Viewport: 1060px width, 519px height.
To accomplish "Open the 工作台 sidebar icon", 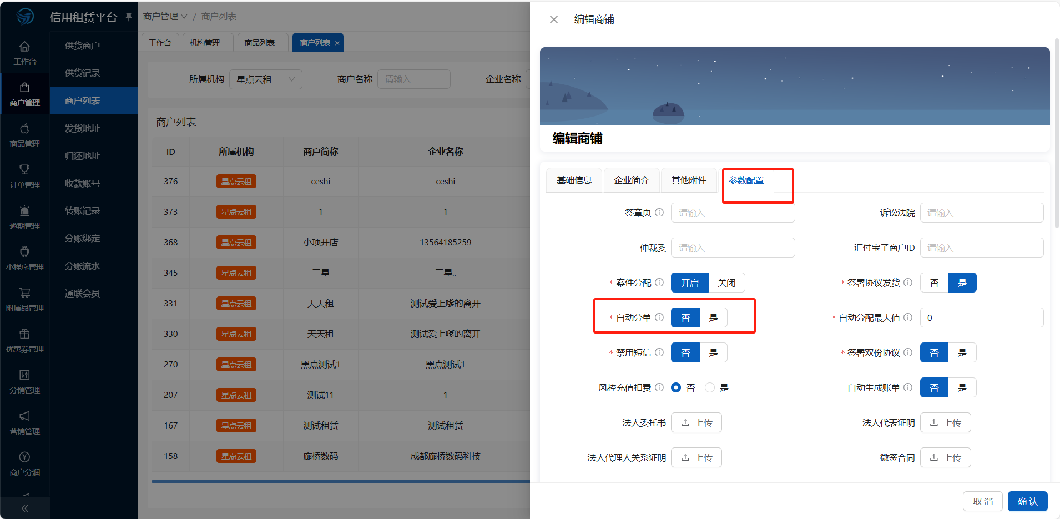I will point(24,47).
